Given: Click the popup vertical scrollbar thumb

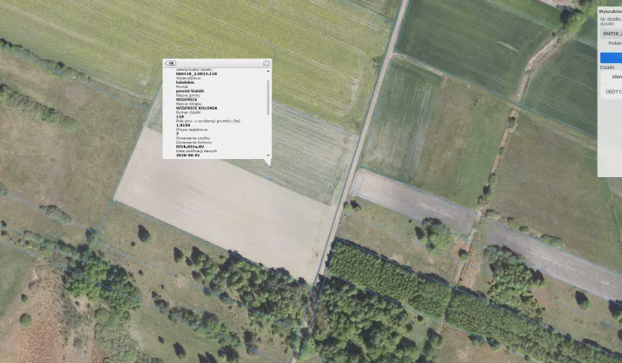Looking at the screenshot, I should click(268, 98).
